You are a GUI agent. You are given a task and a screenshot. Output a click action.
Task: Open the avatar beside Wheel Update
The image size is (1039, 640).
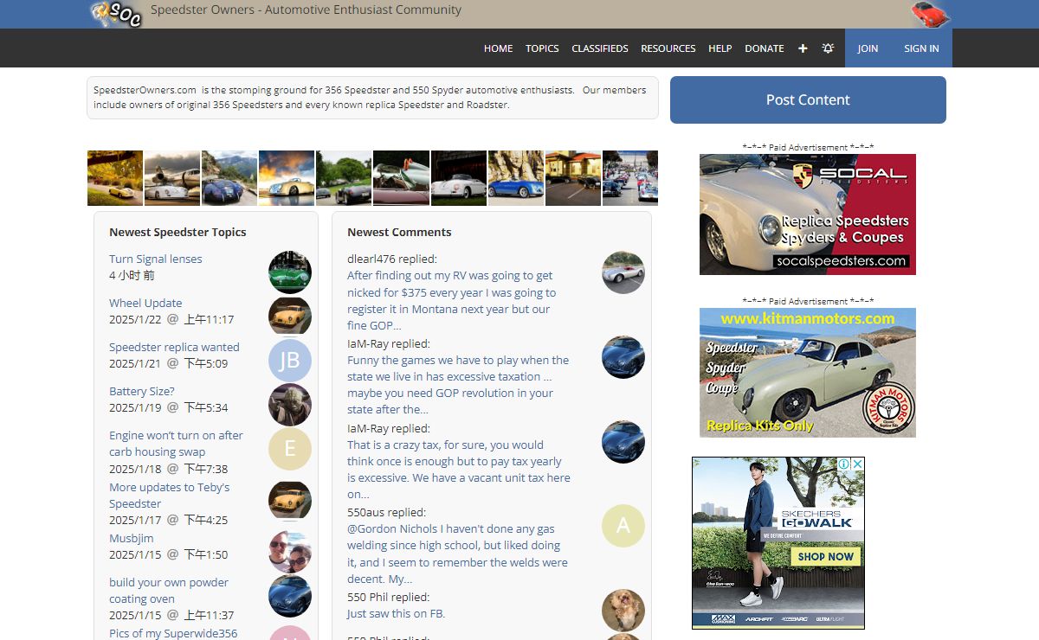(290, 317)
